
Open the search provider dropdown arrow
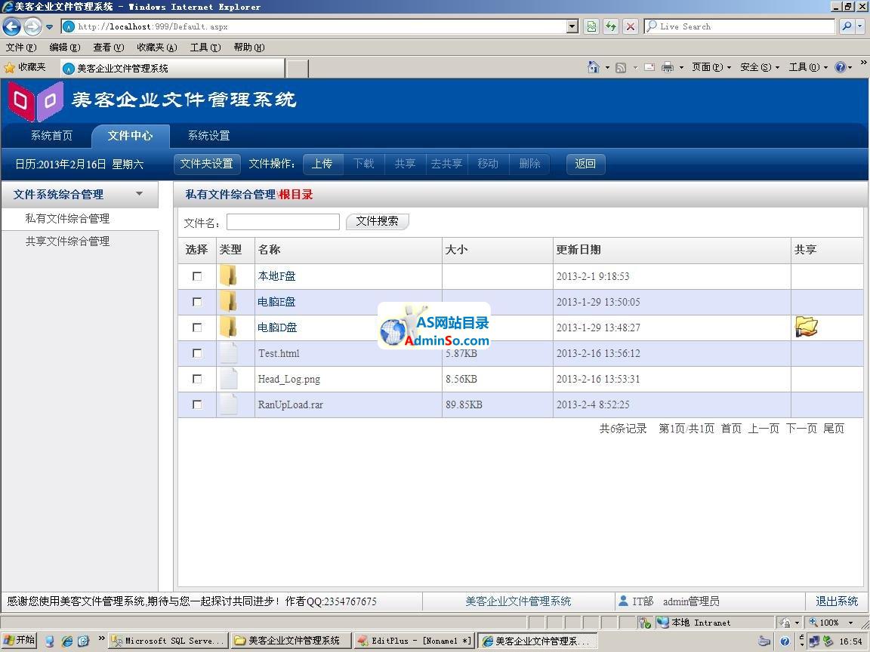click(860, 26)
